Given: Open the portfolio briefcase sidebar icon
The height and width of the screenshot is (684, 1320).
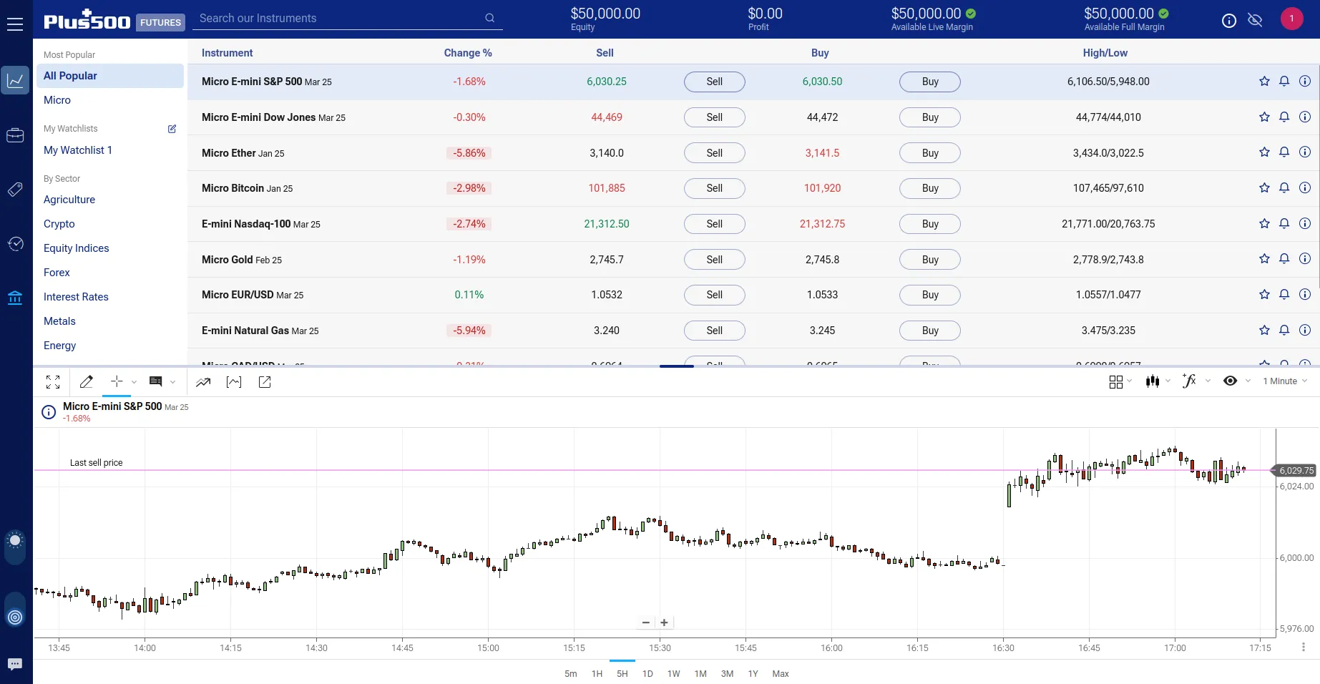Looking at the screenshot, I should (15, 135).
